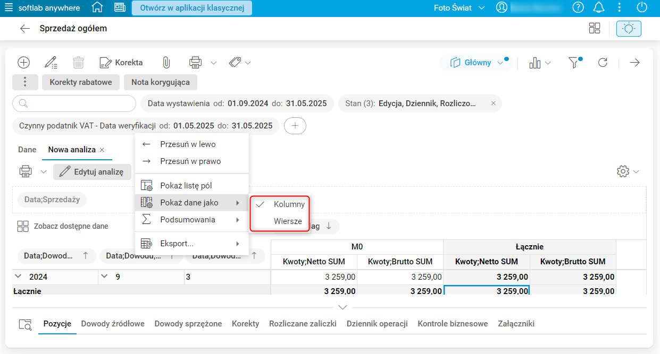660x354 pixels.
Task: Click the right arrow panel icon
Action: (x=634, y=63)
